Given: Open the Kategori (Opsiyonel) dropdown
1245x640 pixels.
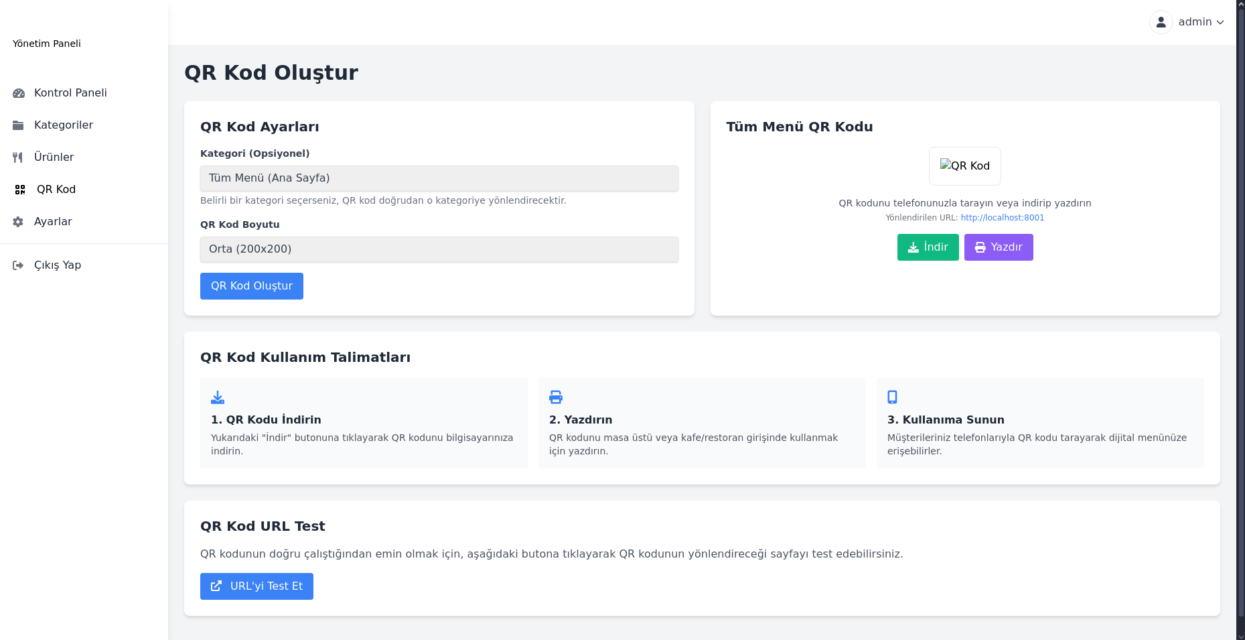Looking at the screenshot, I should [x=439, y=178].
